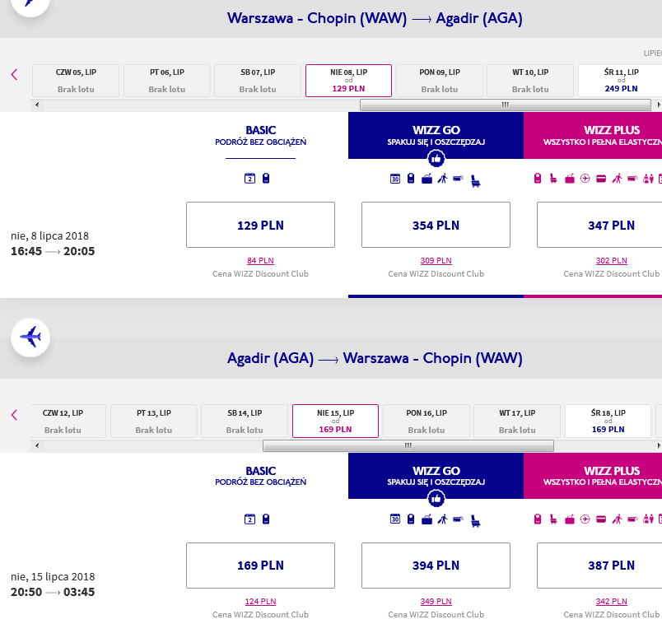Click the flight times text 20:50 → 03:45

click(53, 592)
